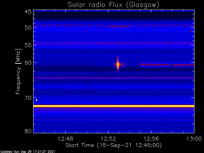Select the "50" frequency tick label
The width and height of the screenshot is (204, 153).
pos(28,27)
